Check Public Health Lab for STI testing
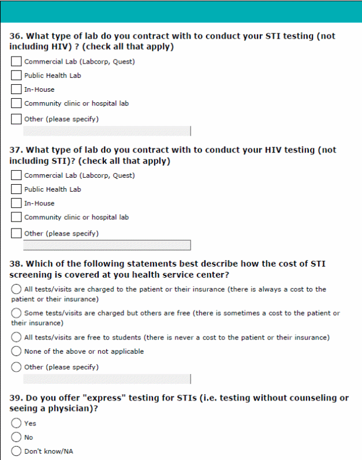362x460 pixels. [x=17, y=76]
